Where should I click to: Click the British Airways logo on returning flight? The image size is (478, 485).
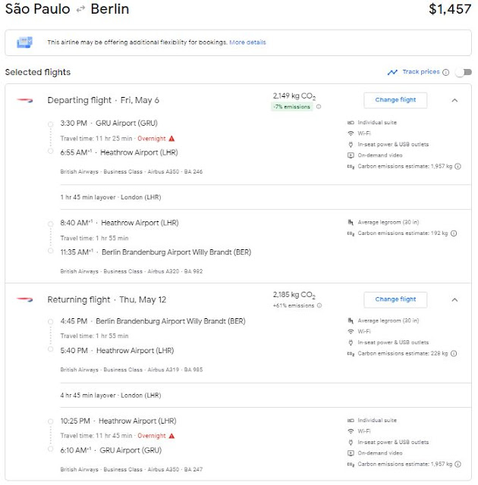click(25, 299)
